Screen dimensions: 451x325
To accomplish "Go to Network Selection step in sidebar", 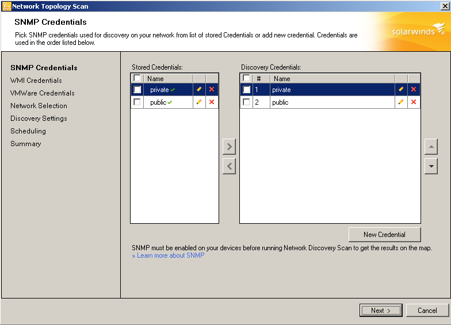I will pos(39,106).
